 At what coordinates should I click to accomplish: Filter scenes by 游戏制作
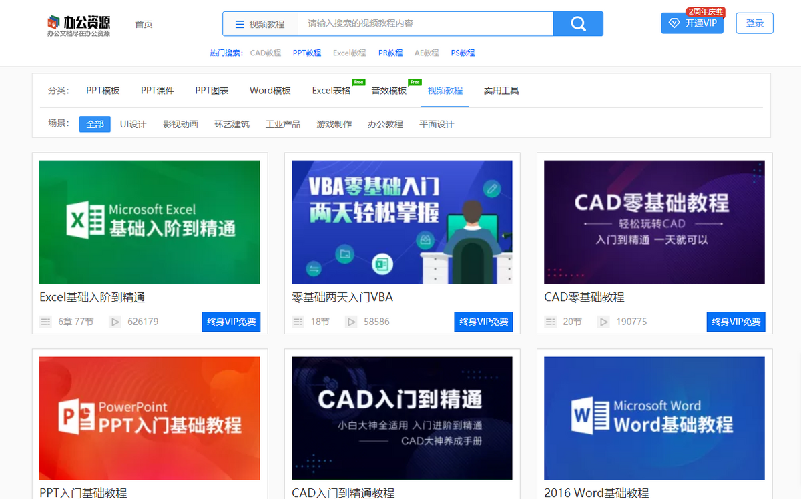coord(334,124)
